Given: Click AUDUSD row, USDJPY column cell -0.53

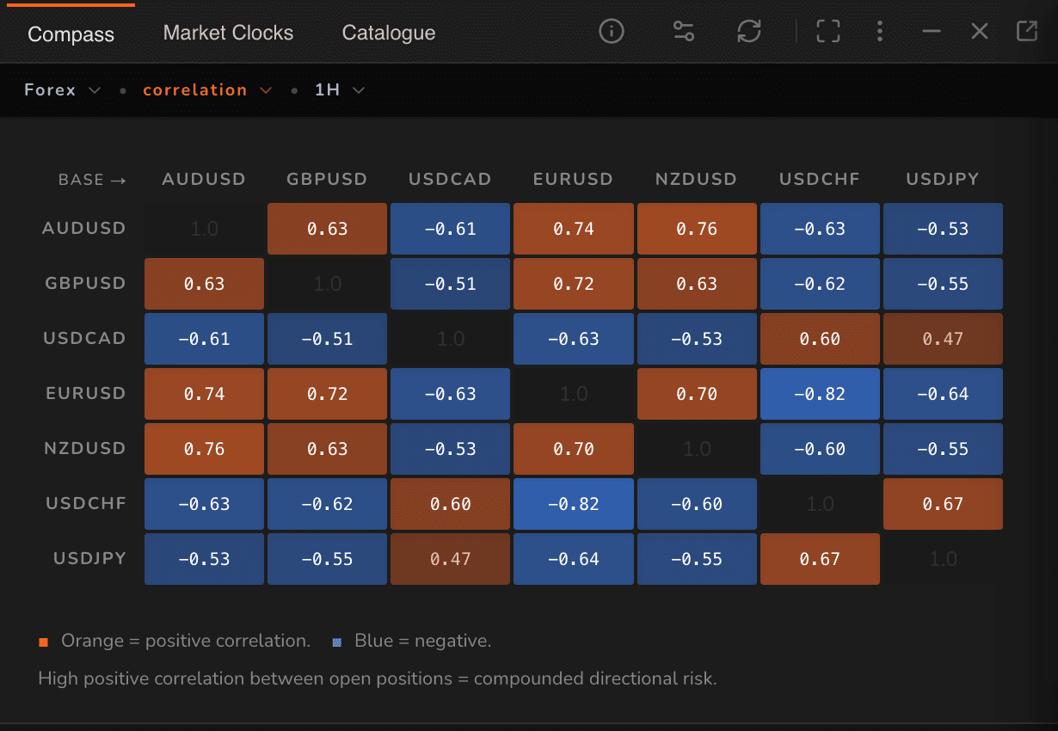Looking at the screenshot, I should click(943, 229).
